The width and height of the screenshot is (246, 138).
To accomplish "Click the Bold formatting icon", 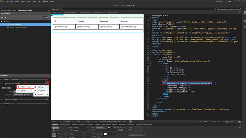I will point(109,128).
